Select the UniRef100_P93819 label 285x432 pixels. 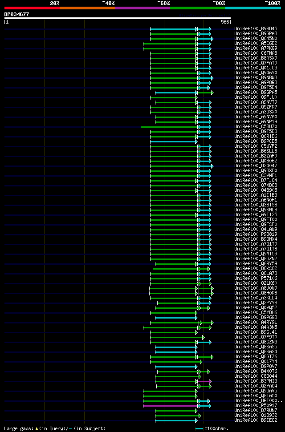(256, 234)
